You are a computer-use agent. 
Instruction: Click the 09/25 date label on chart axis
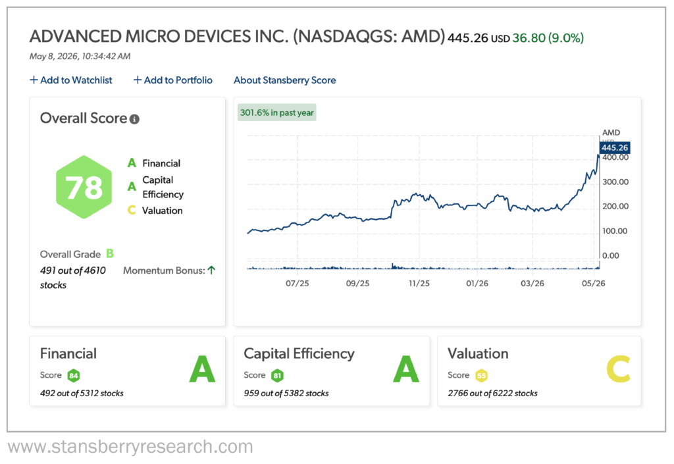click(x=357, y=284)
